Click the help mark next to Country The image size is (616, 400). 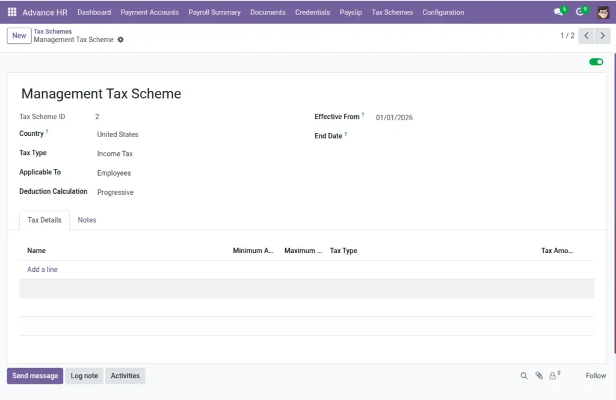(x=47, y=132)
